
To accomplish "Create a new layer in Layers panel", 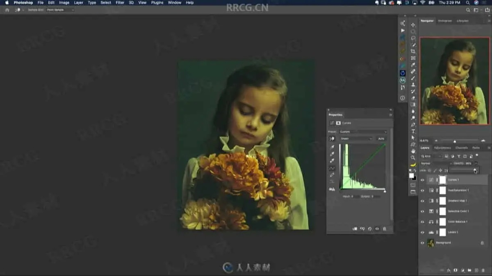I will pyautogui.click(x=476, y=270).
